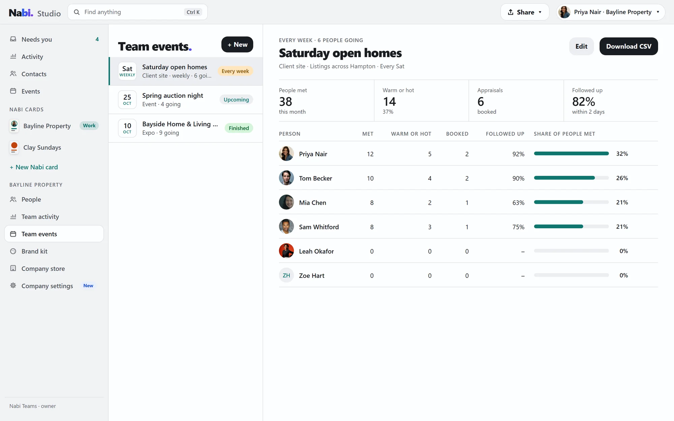Click Priya Nair's share progress bar
The width and height of the screenshot is (674, 421).
(x=571, y=154)
